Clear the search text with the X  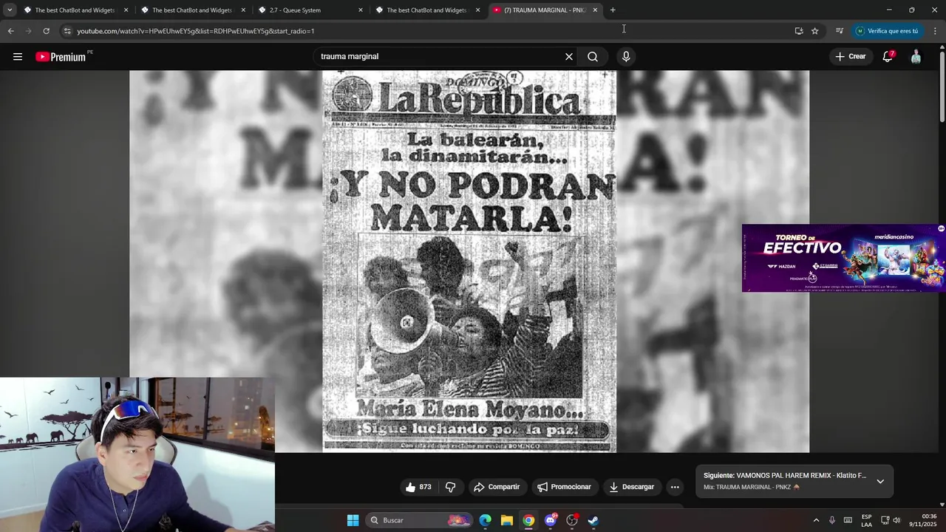(x=569, y=57)
